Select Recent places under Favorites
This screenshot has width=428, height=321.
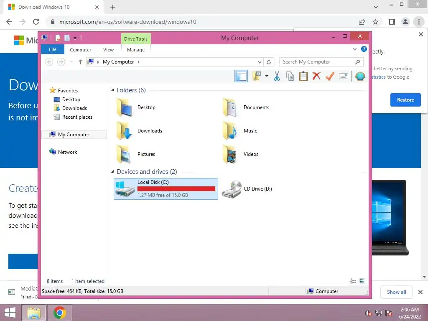(77, 117)
